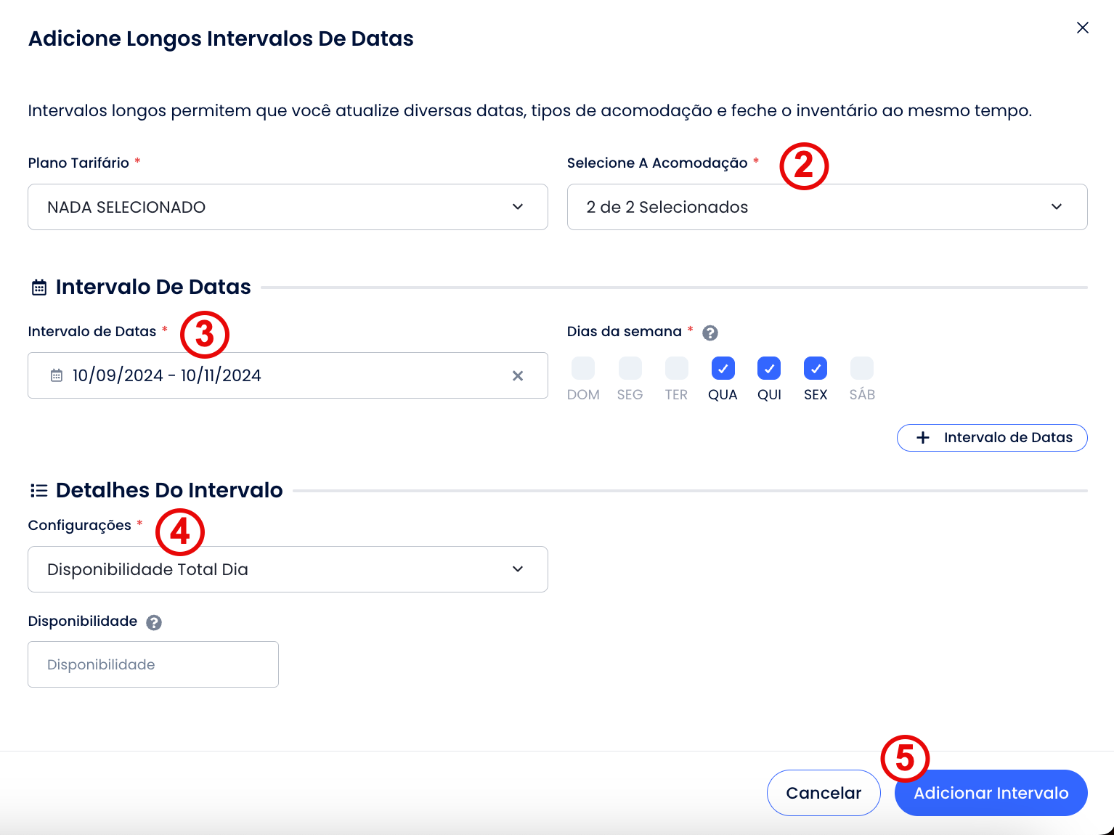
Task: Open the Plano Tarifário dropdown
Action: click(x=288, y=207)
